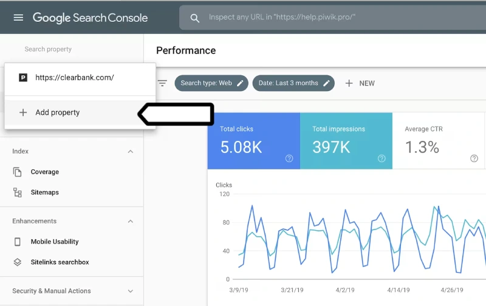Screen dimensions: 486x306
Task: Toggle the Average CTR metric card
Action: coord(438,141)
